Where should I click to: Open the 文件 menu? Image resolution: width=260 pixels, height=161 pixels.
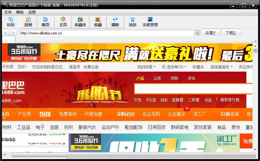tap(8, 12)
